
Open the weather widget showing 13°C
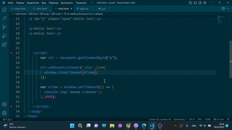pyautogui.click(x=15, y=126)
